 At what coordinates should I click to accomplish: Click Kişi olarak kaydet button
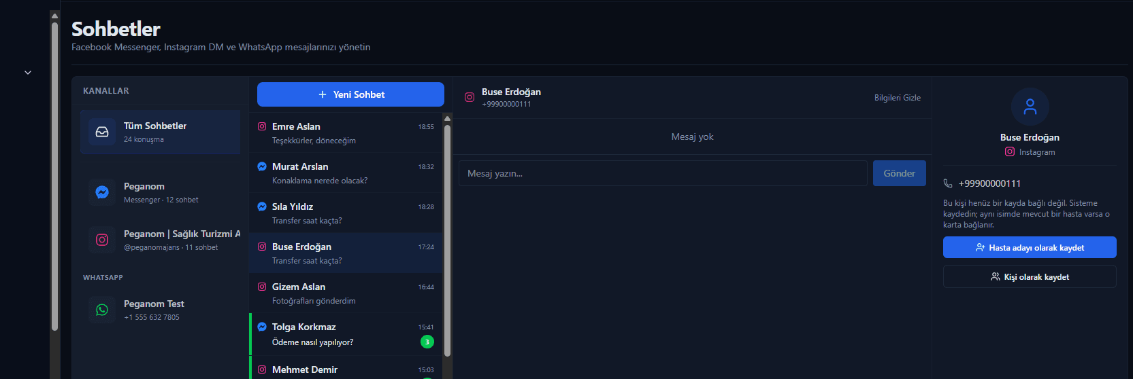click(x=1030, y=276)
